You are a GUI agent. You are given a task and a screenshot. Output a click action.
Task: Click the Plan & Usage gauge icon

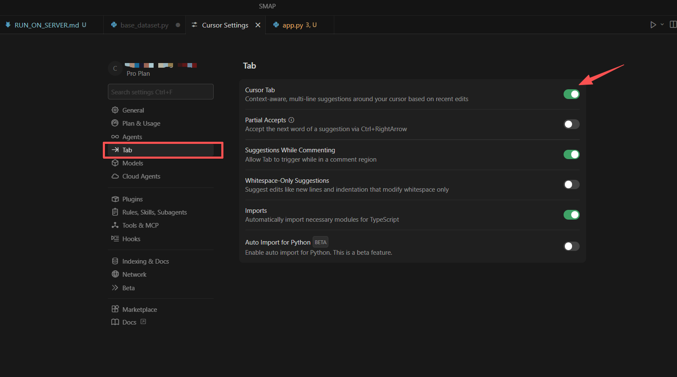115,123
